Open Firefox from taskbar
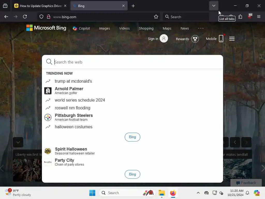This screenshot has height=199, width=265. click(173, 193)
